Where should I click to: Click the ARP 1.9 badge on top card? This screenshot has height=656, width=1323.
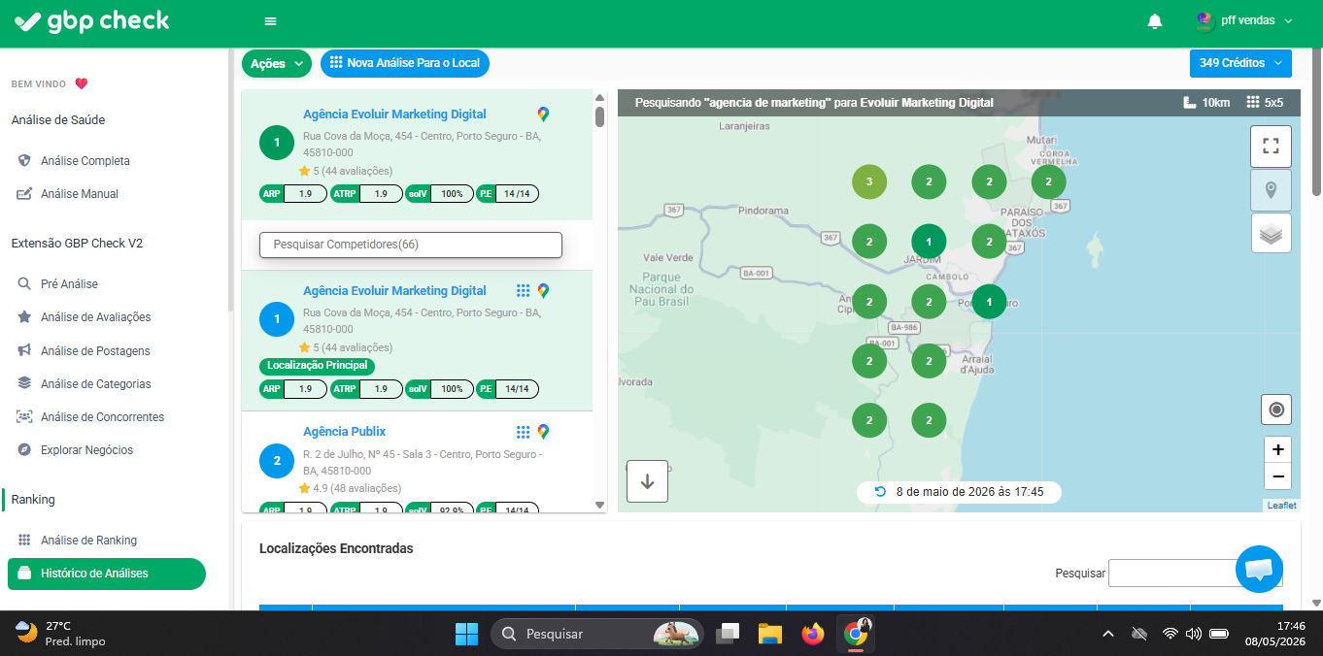point(291,194)
